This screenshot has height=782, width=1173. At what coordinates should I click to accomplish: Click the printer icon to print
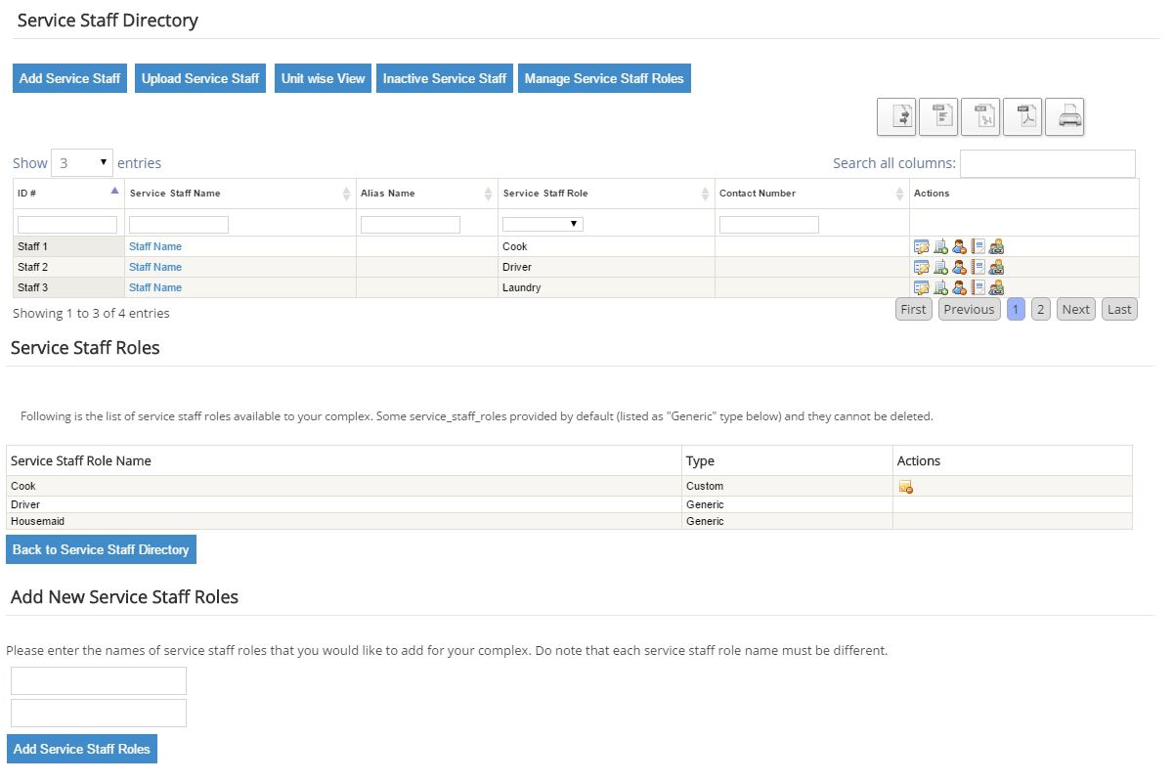click(1064, 117)
